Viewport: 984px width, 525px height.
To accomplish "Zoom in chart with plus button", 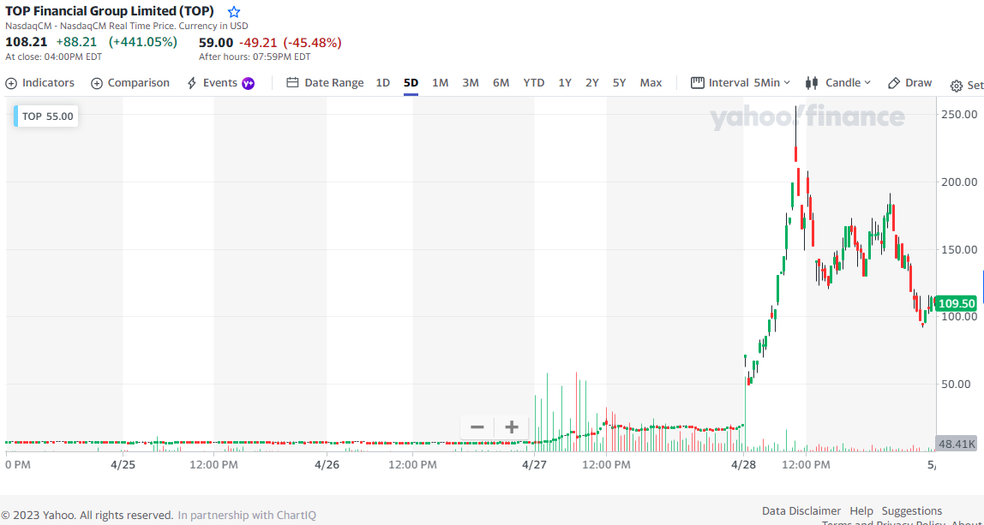I will (x=512, y=427).
